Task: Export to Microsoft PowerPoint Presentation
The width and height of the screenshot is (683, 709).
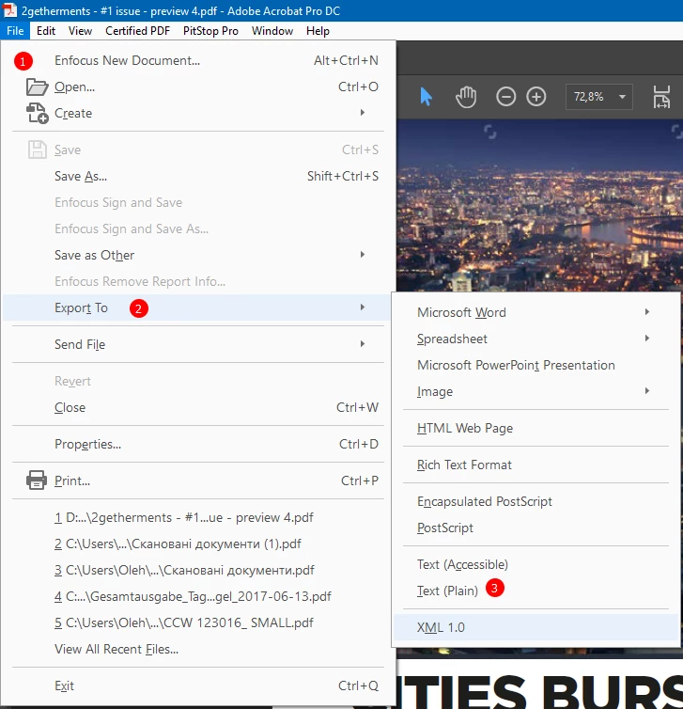Action: (536, 365)
